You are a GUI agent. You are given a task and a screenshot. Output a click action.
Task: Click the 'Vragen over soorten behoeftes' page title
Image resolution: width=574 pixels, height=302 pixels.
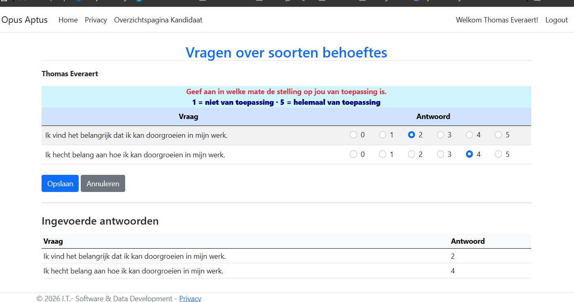[x=286, y=52]
